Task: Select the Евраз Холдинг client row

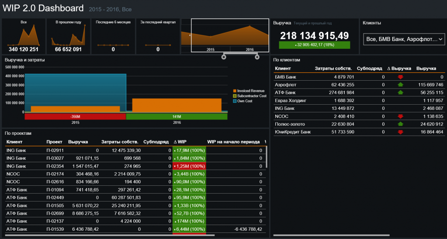Action: click(359, 100)
